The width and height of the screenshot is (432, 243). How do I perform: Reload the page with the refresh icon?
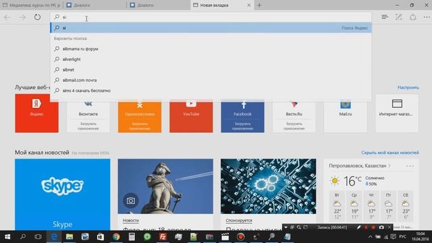pos(37,17)
